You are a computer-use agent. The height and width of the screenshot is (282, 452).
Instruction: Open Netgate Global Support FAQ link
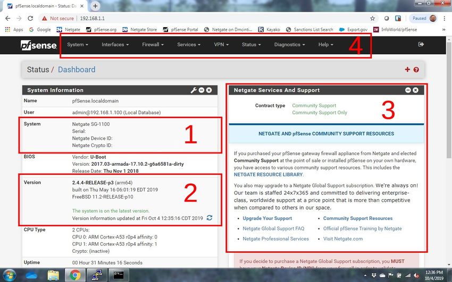(x=273, y=228)
